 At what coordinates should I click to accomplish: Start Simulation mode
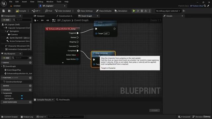tap(121, 11)
